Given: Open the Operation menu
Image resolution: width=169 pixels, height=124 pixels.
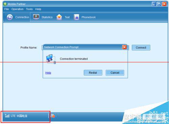Looking at the screenshot, I should click(x=17, y=9).
